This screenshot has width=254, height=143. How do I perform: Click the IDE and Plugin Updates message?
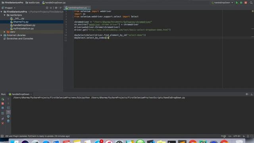pos(38,136)
